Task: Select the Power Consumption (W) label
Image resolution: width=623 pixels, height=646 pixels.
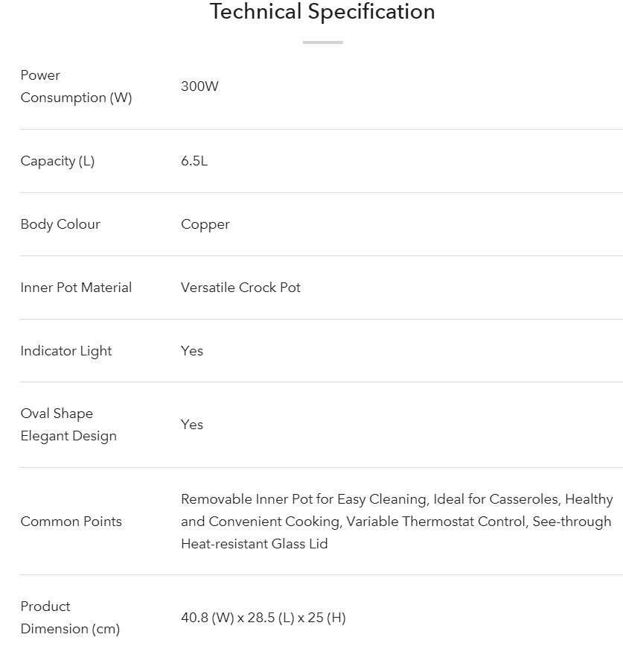Action: (x=76, y=86)
